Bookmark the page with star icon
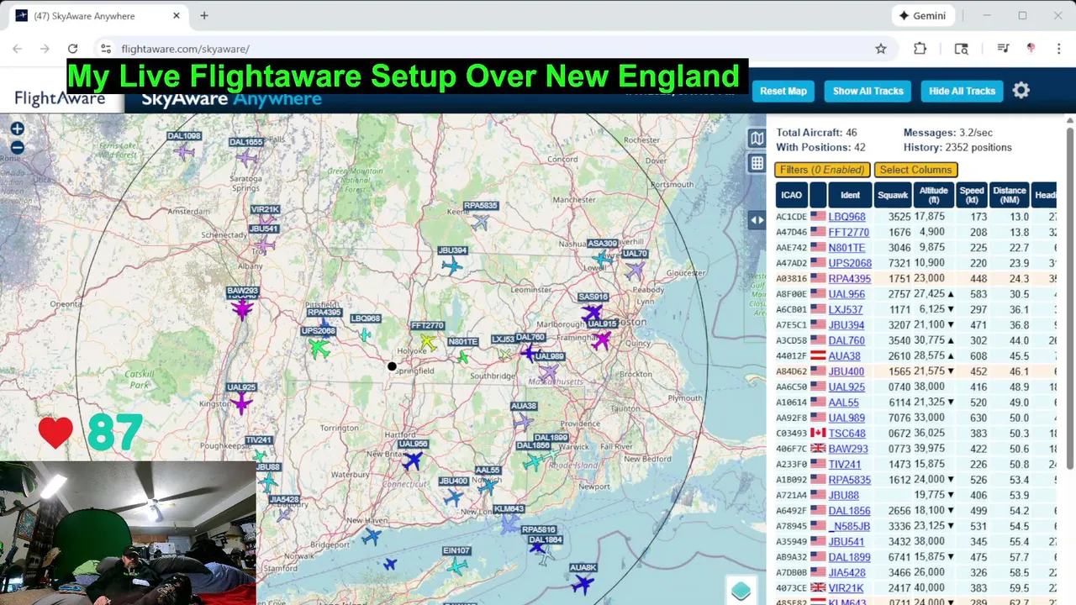The height and width of the screenshot is (605, 1076). (x=880, y=49)
